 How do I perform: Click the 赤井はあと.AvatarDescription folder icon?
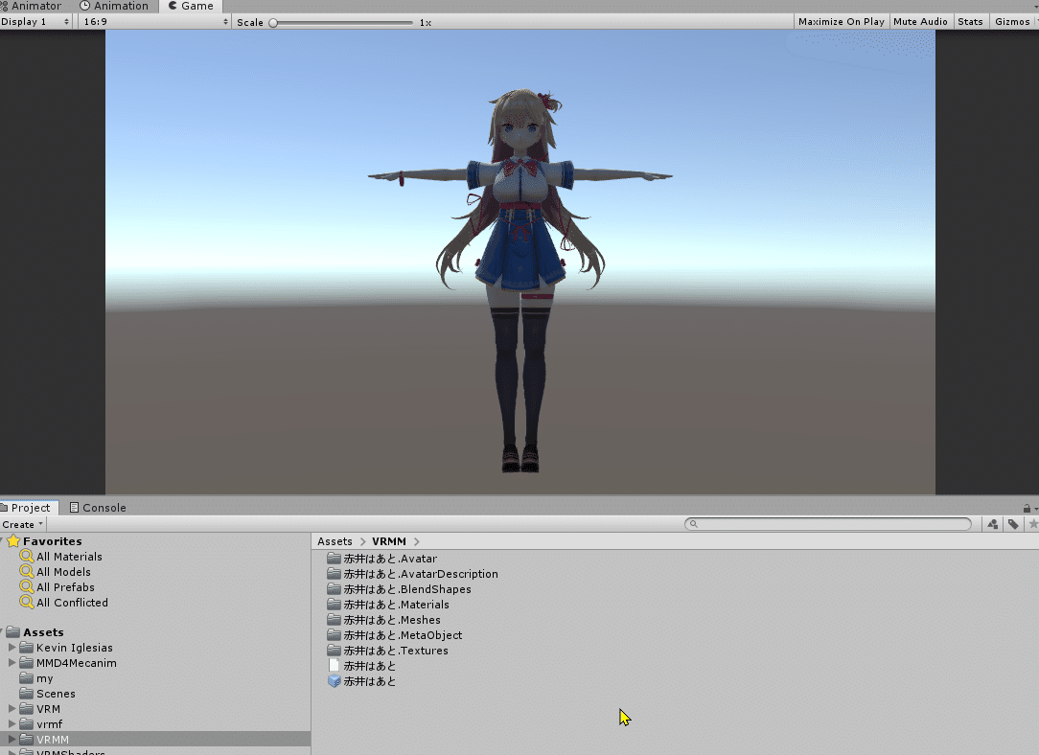coord(334,574)
